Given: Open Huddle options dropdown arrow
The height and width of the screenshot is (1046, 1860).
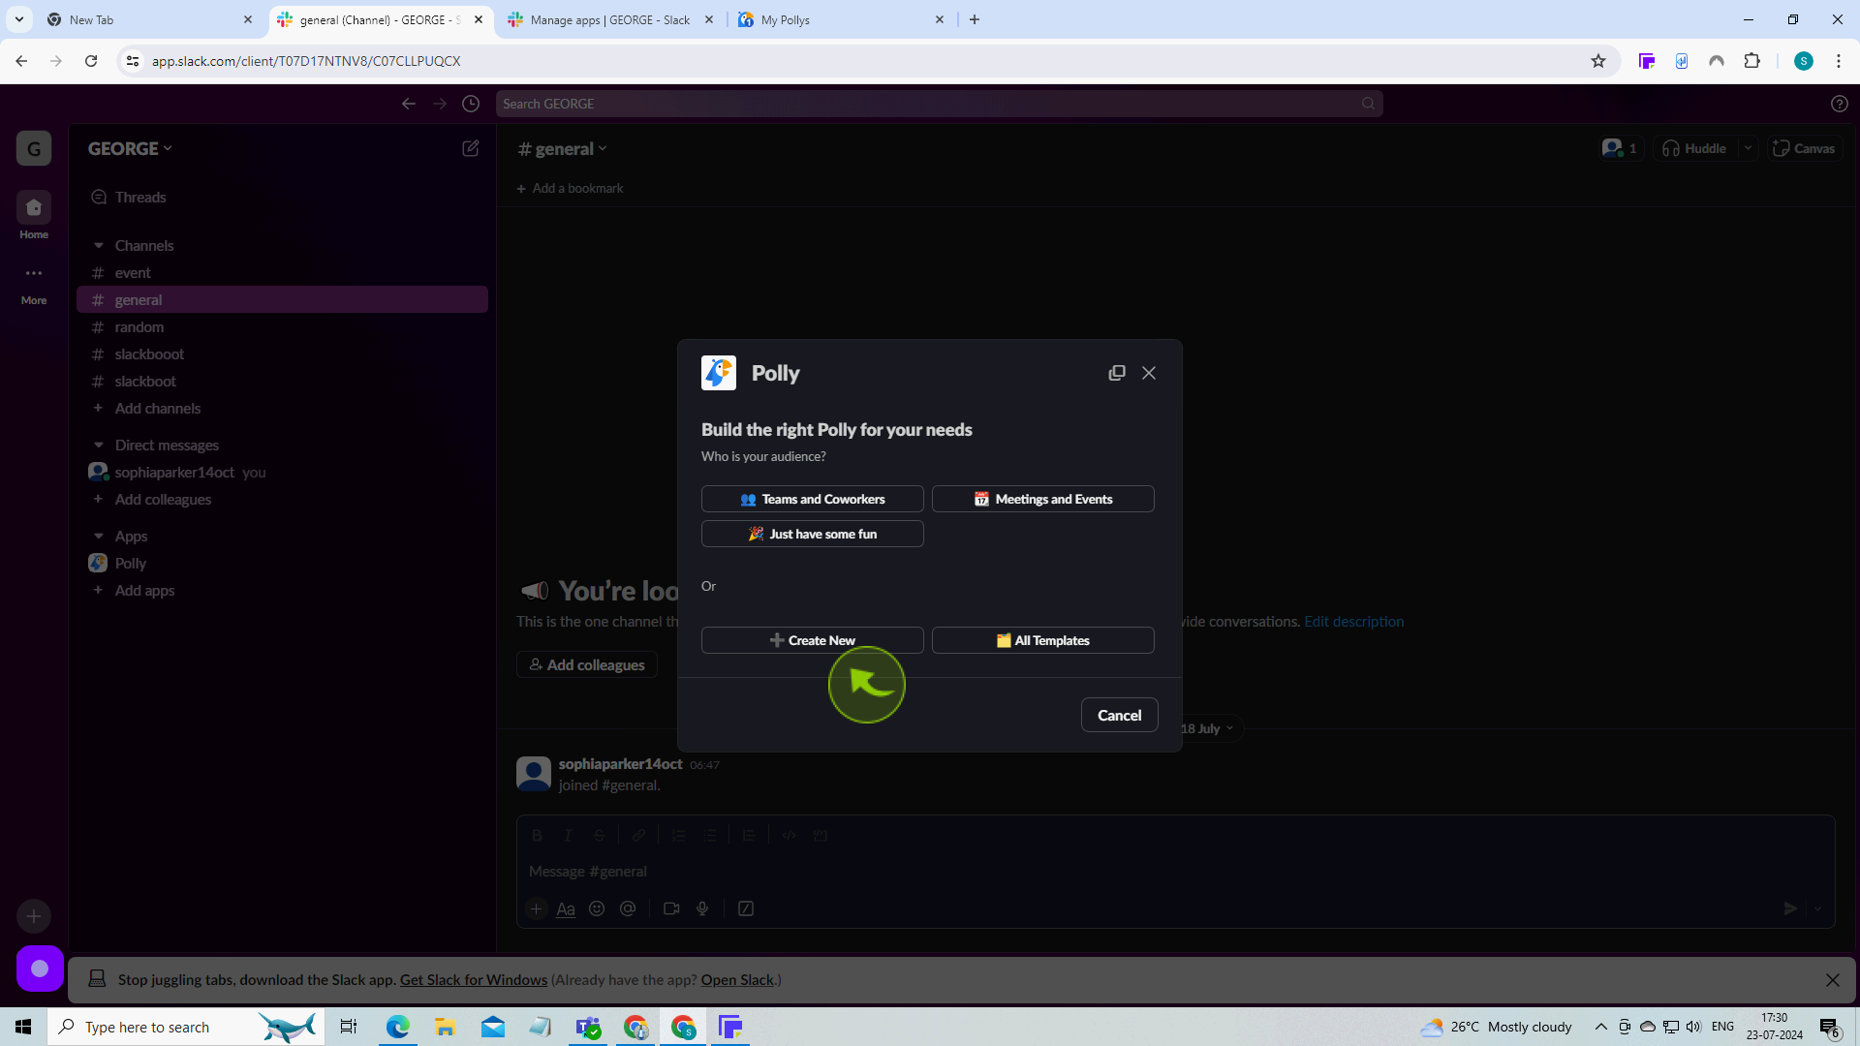Looking at the screenshot, I should coord(1748,148).
